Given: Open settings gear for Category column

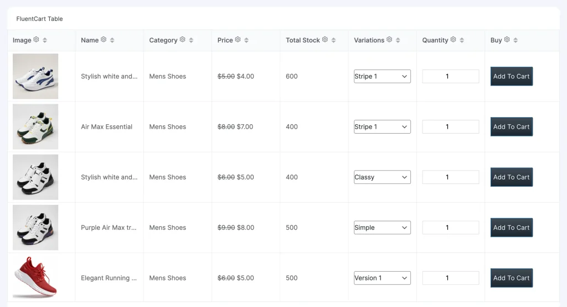Looking at the screenshot, I should point(183,40).
